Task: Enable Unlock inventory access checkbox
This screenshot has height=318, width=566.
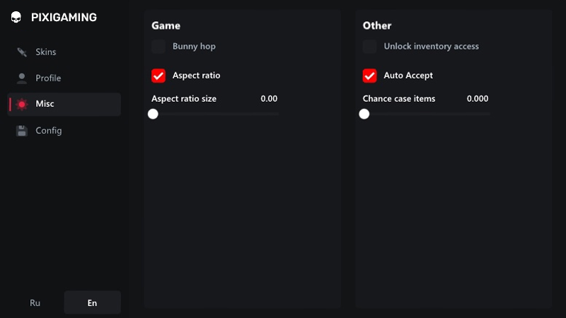Action: point(369,47)
